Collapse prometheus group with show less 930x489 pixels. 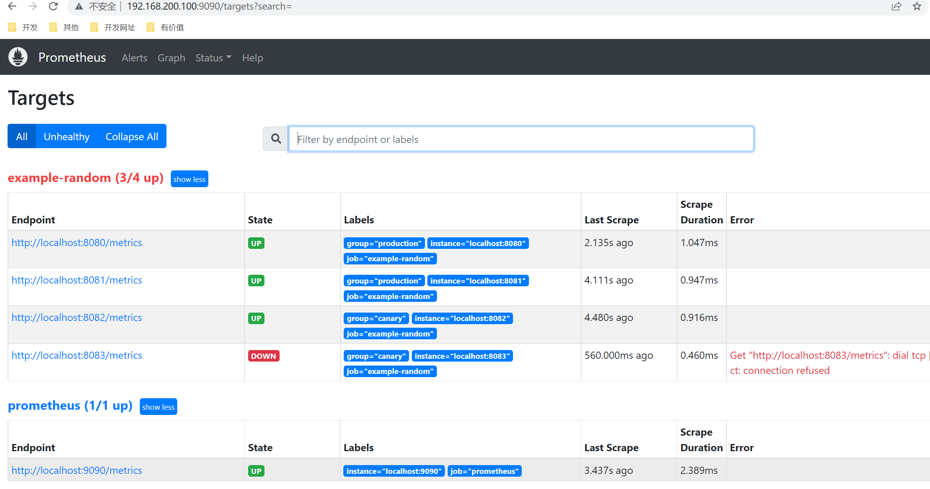point(158,407)
